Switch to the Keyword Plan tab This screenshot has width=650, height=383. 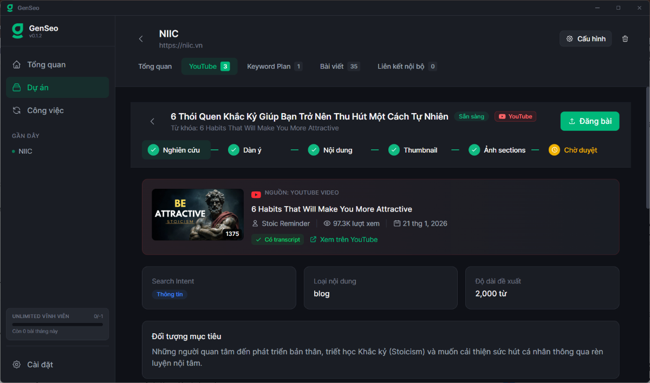click(269, 66)
